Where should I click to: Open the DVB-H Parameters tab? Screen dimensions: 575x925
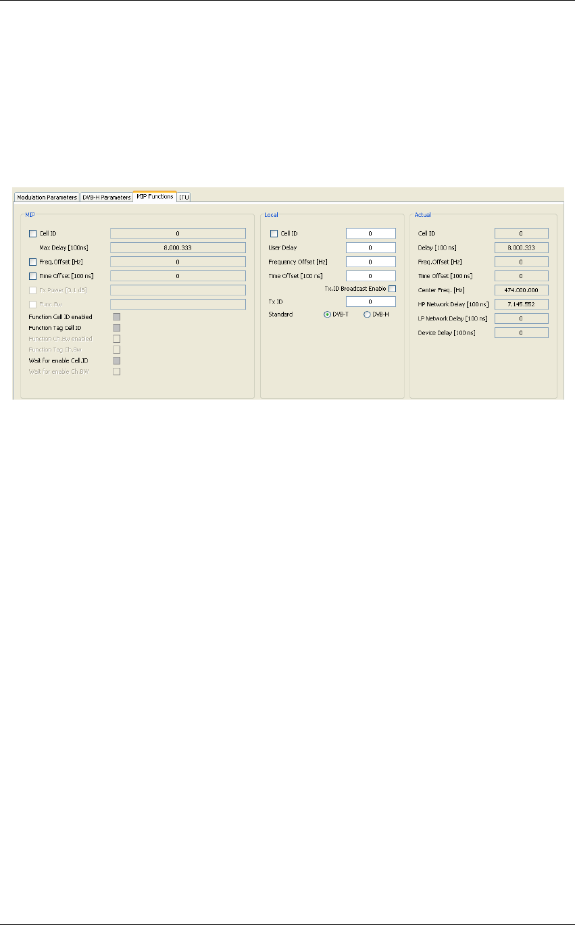pos(106,197)
